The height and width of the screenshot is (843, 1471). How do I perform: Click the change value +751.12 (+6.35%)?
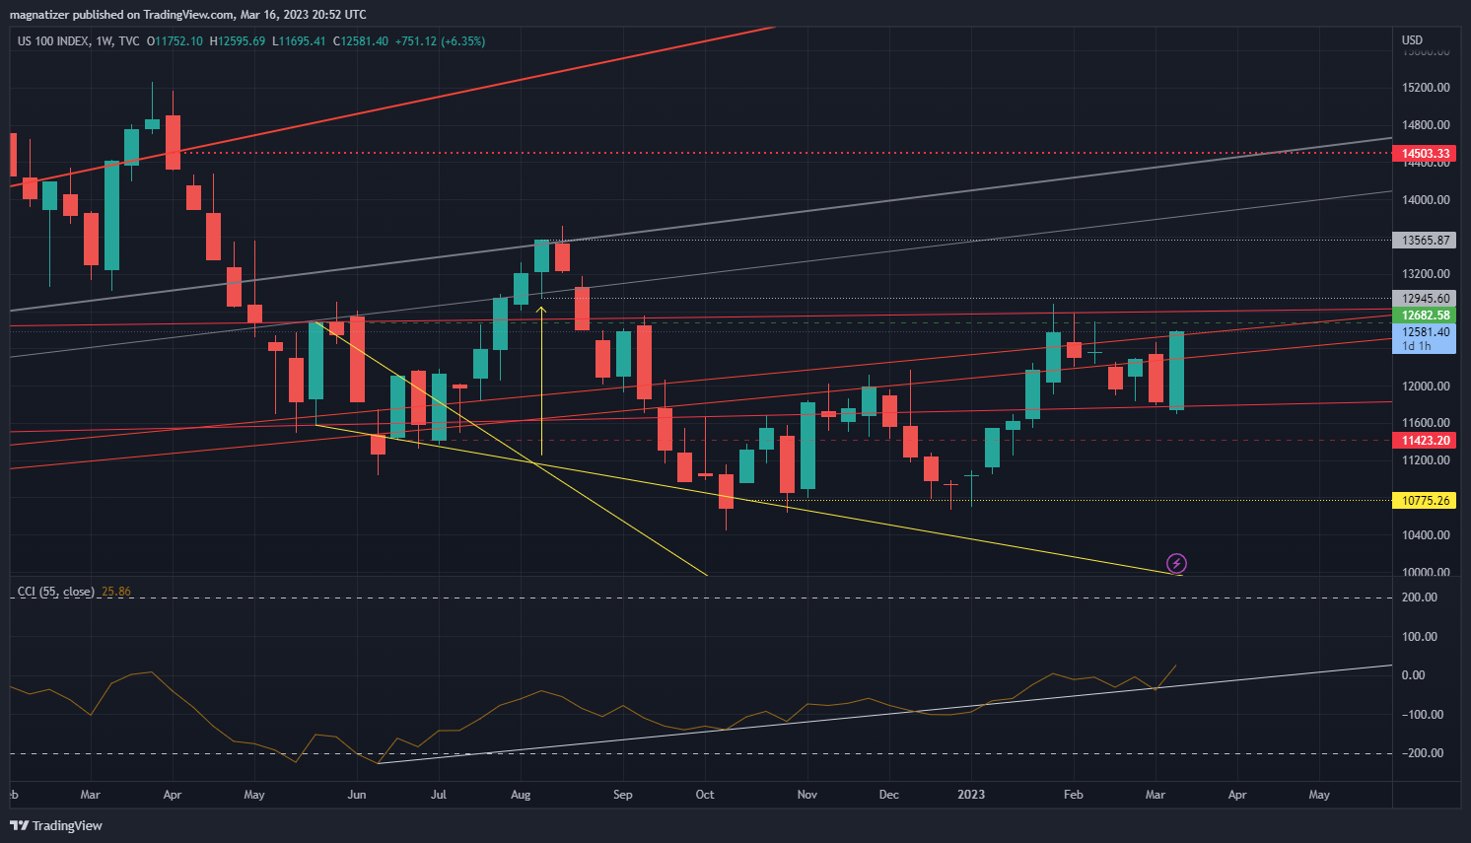[x=440, y=41]
